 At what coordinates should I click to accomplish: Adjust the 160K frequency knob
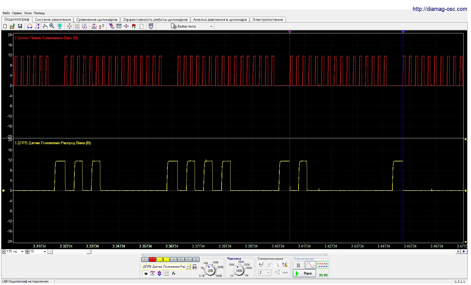[239, 271]
